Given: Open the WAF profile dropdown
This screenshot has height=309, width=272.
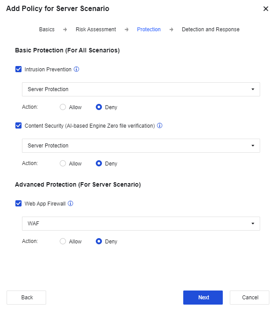Looking at the screenshot, I should [x=141, y=224].
